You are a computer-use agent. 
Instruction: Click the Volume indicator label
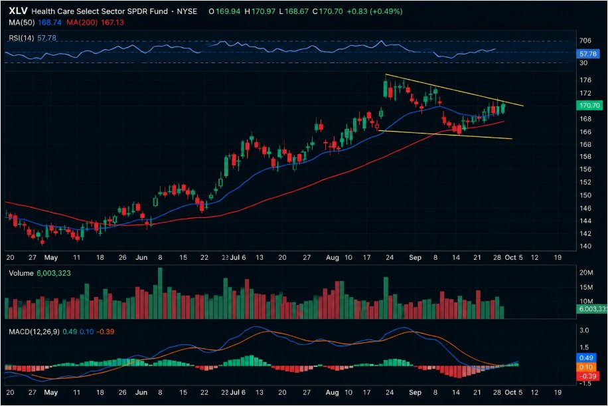pos(21,273)
